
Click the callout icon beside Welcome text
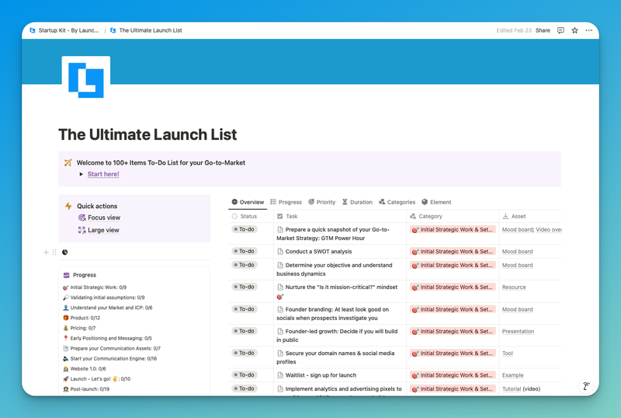pos(68,163)
